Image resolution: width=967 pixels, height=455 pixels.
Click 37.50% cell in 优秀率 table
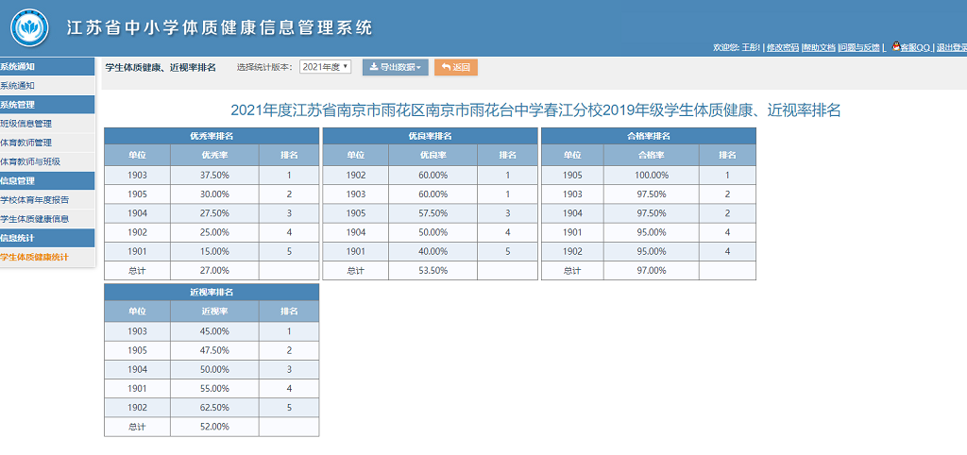pyautogui.click(x=214, y=175)
